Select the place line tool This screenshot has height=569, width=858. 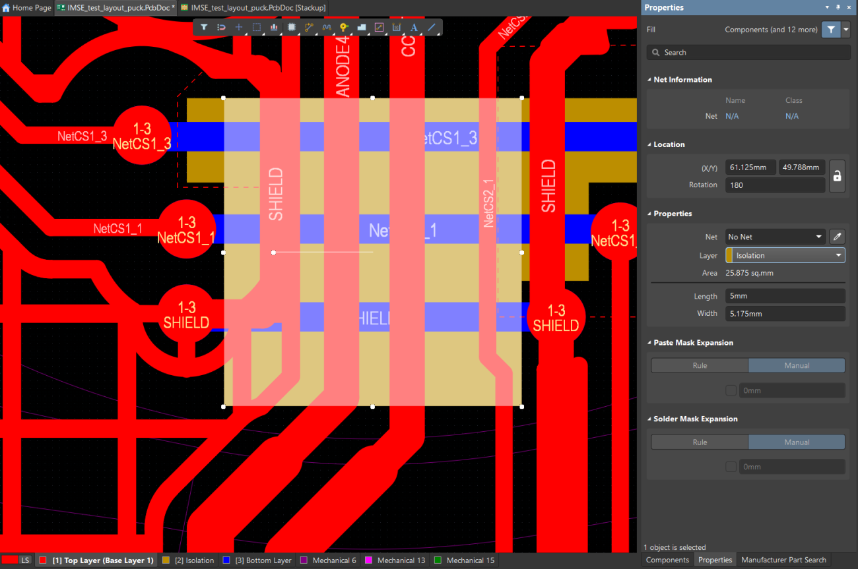pyautogui.click(x=430, y=27)
